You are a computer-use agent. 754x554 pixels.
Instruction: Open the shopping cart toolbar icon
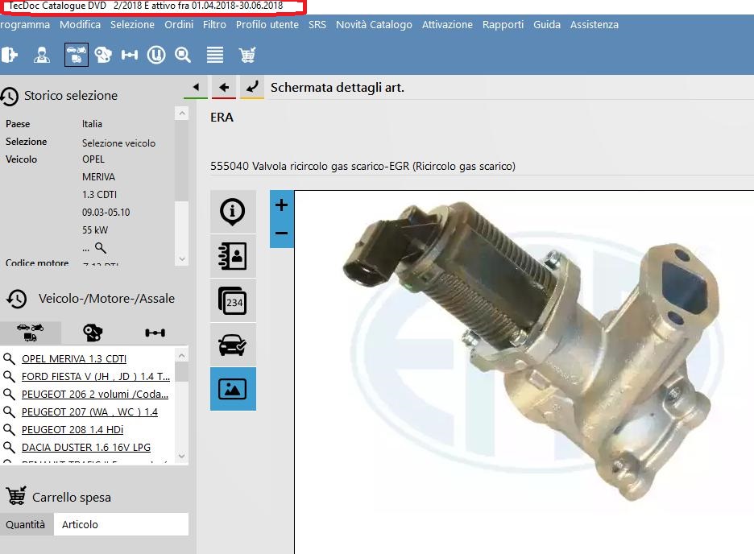click(247, 55)
